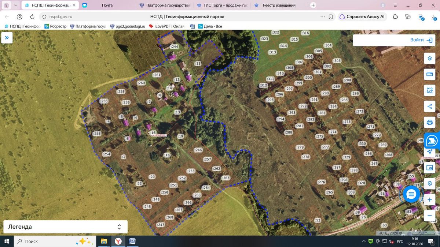Open the browser extensions puzzle icon

point(395,16)
